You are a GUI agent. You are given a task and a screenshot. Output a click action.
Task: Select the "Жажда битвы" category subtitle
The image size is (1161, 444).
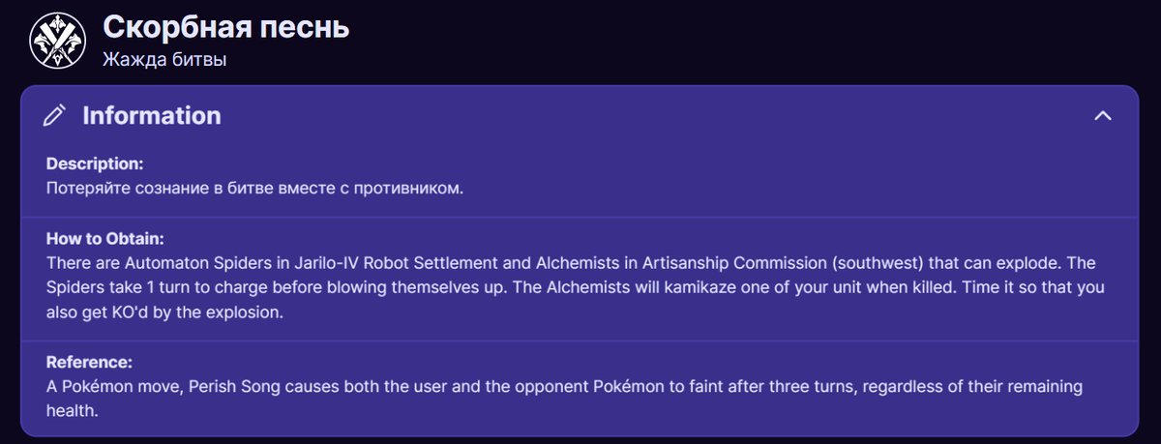164,59
